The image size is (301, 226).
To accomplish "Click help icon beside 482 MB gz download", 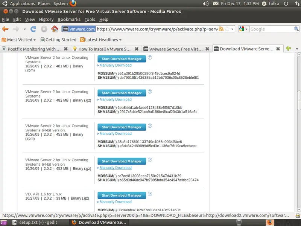I will [150, 92].
